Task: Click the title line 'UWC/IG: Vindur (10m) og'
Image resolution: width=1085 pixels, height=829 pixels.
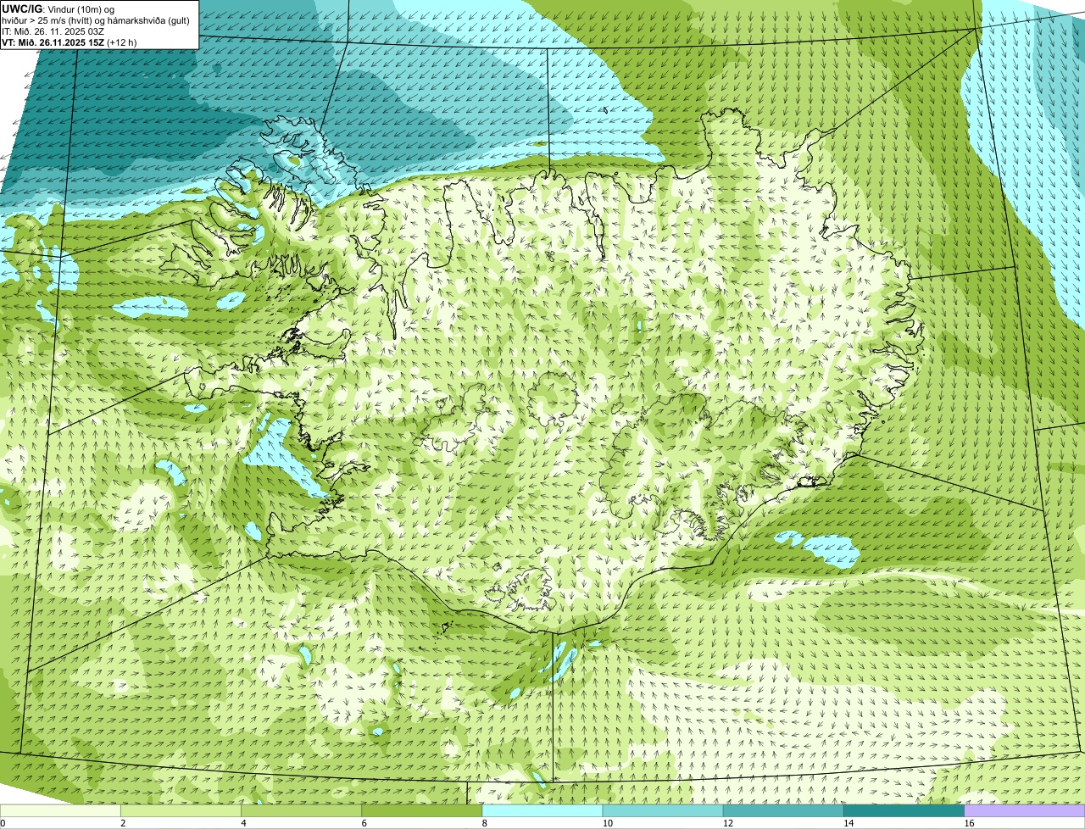Action: click(58, 8)
